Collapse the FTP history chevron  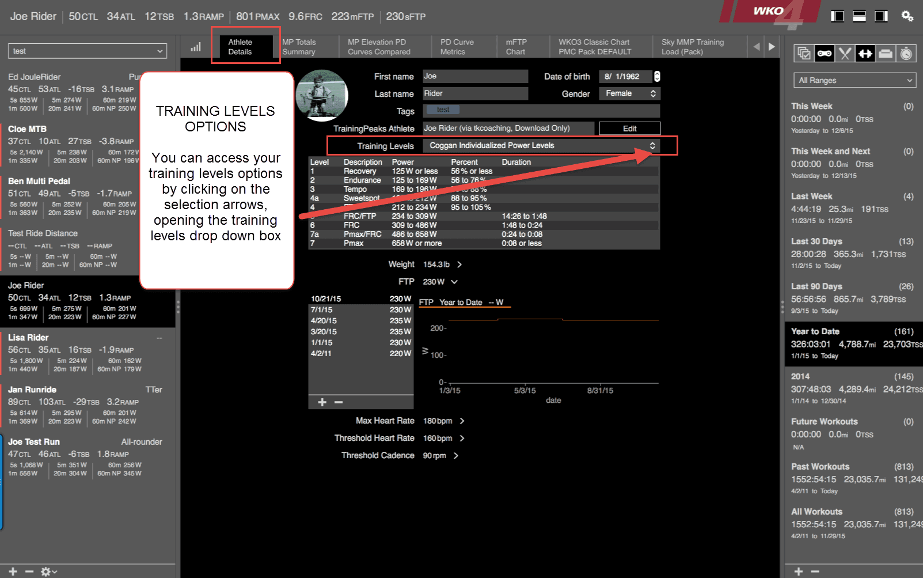coord(454,282)
